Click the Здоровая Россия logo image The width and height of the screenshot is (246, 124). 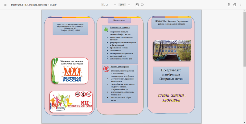coord(70,71)
